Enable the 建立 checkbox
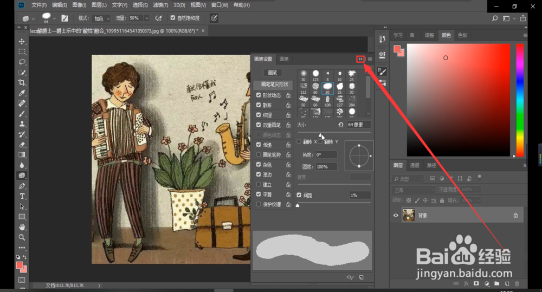The width and height of the screenshot is (542, 292). (258, 185)
